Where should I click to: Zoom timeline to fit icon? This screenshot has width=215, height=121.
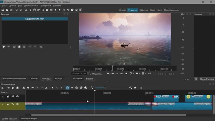[x=135, y=88]
